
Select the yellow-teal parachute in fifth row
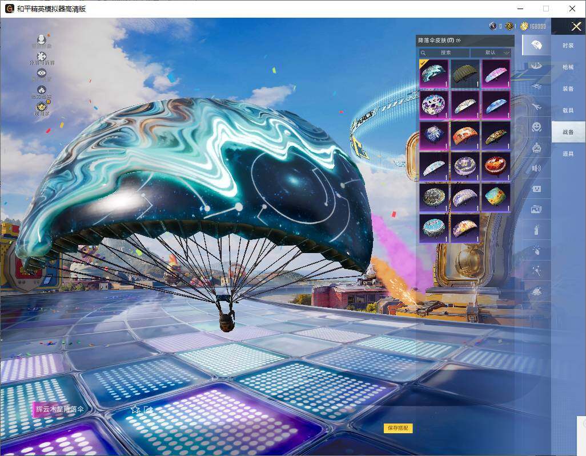tap(496, 197)
